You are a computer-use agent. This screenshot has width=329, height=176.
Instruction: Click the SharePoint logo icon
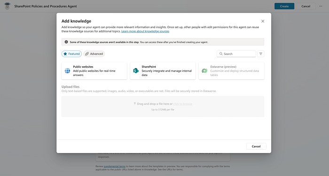tap(136, 71)
